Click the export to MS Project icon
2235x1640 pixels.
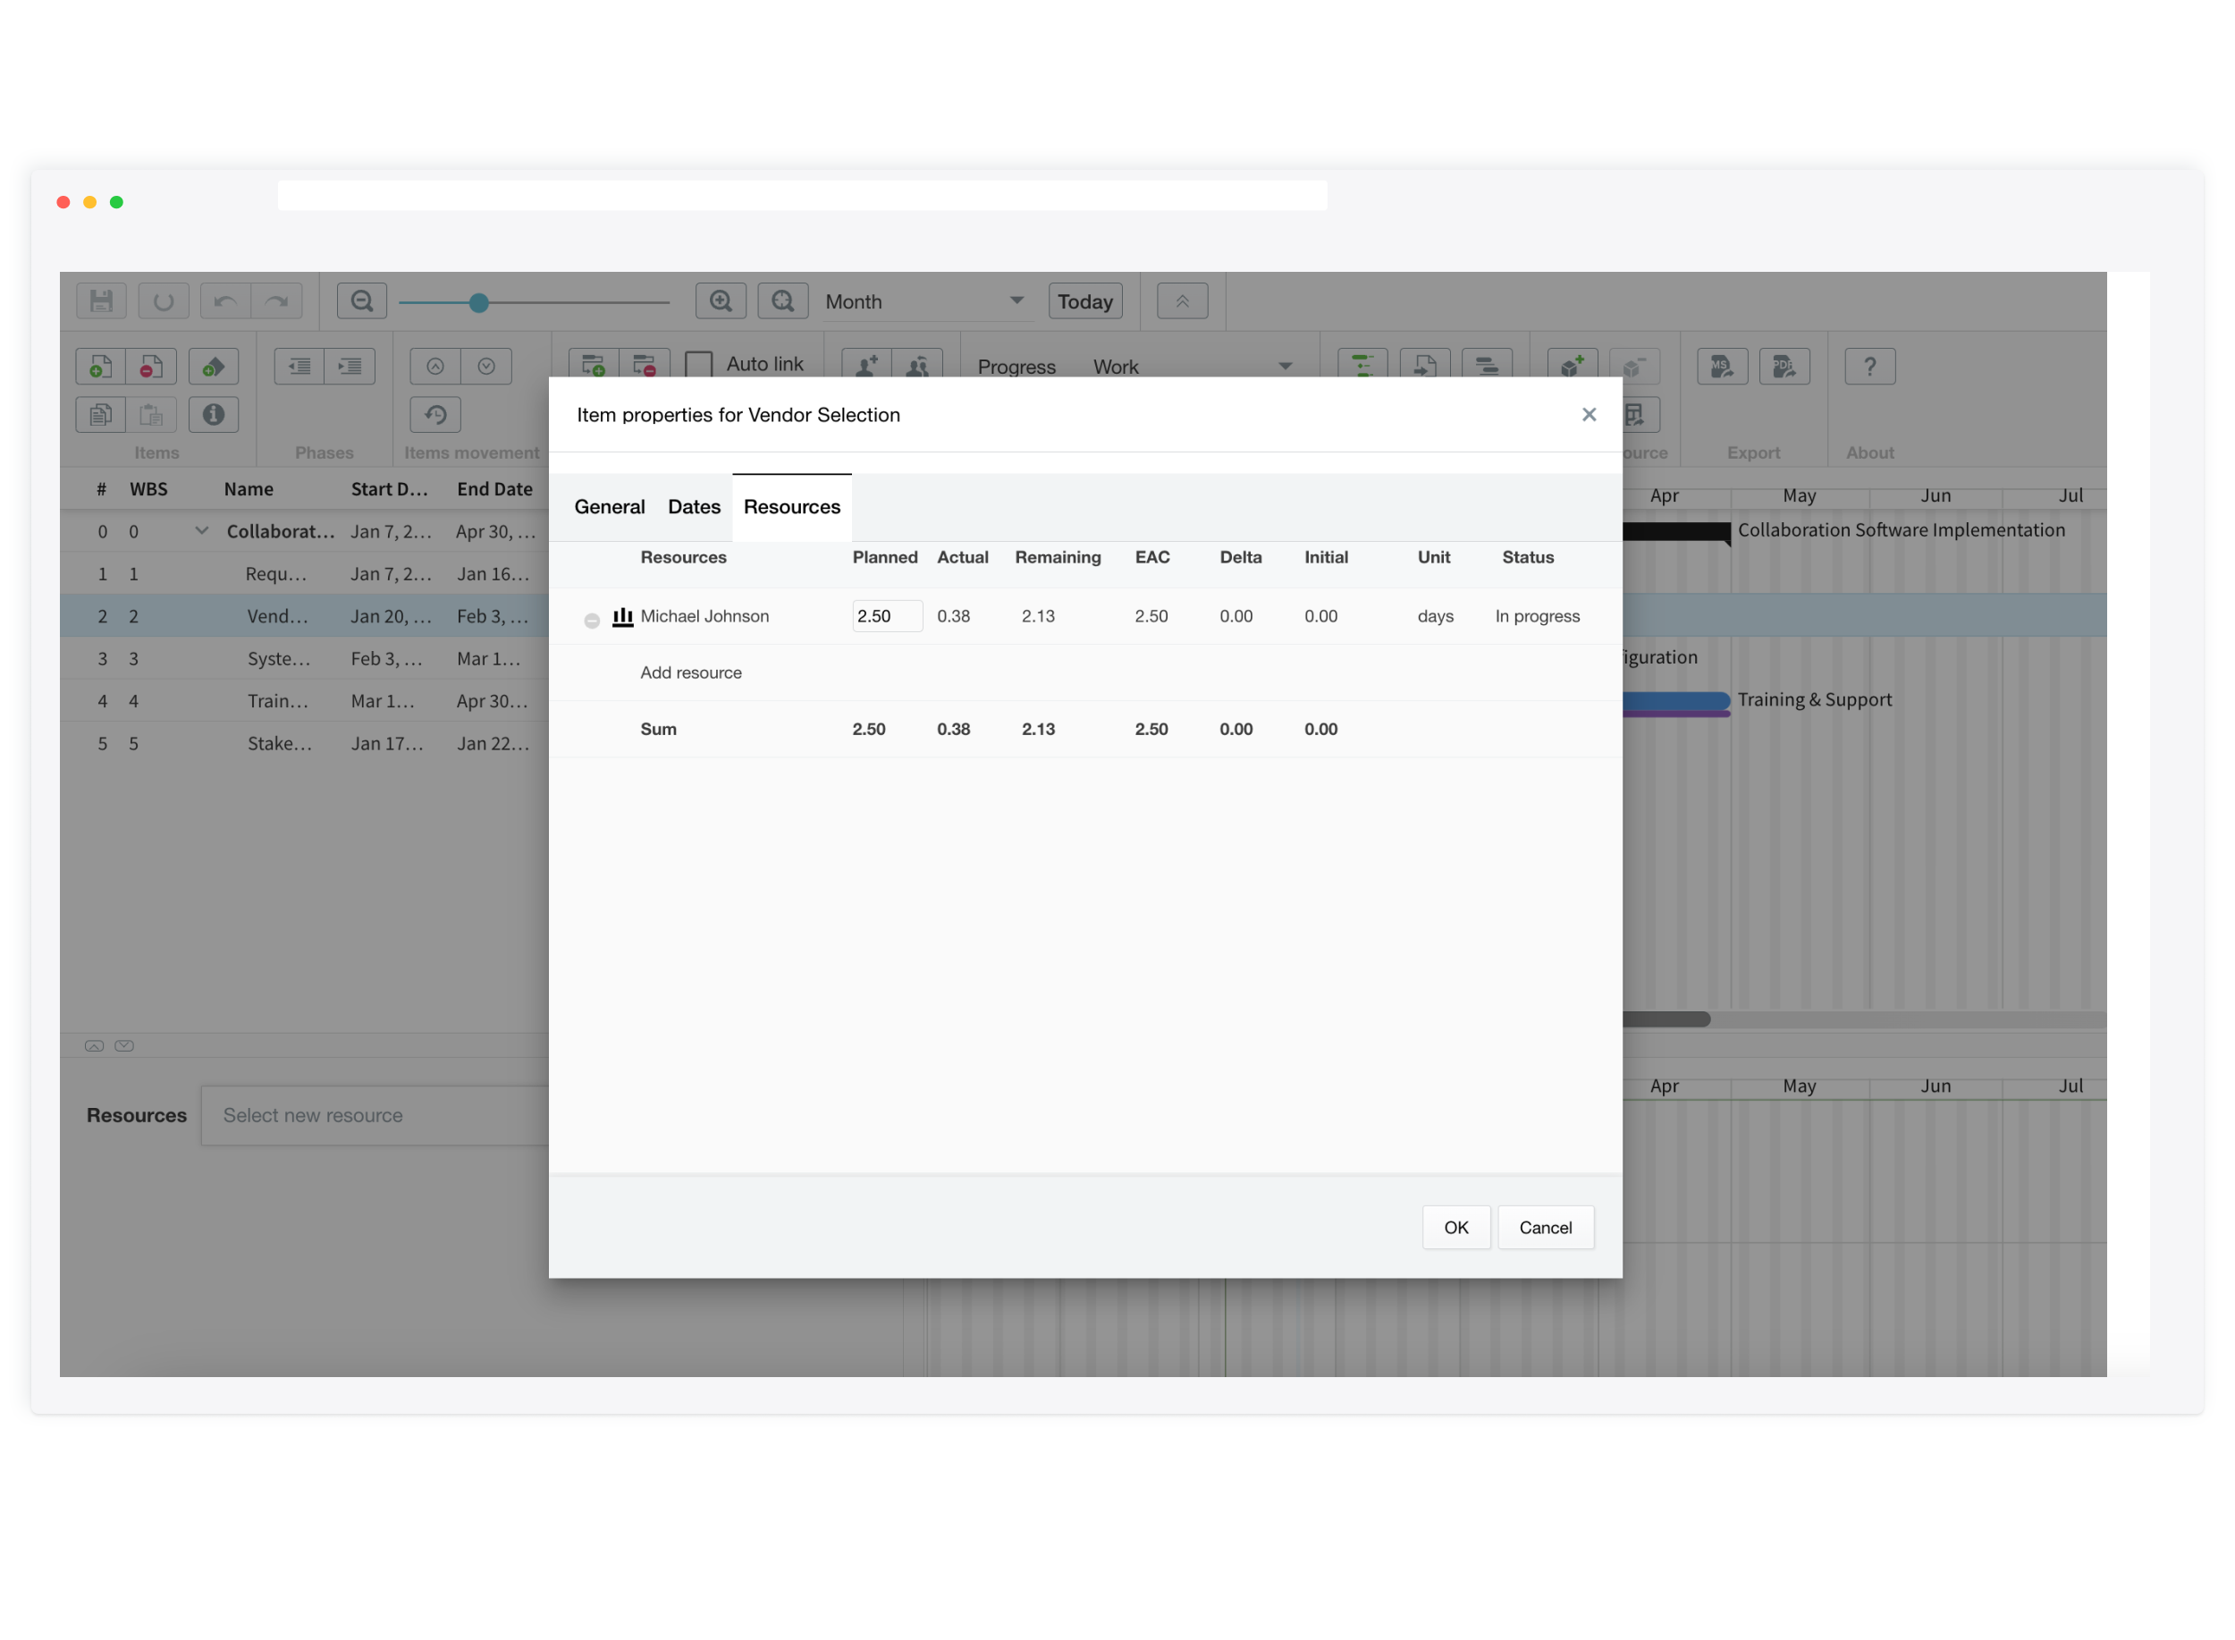(x=1721, y=368)
